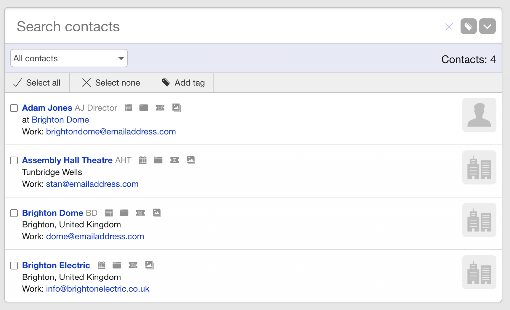Open Adam Jones's calendar icon
Image resolution: width=510 pixels, height=310 pixels.
[128, 107]
